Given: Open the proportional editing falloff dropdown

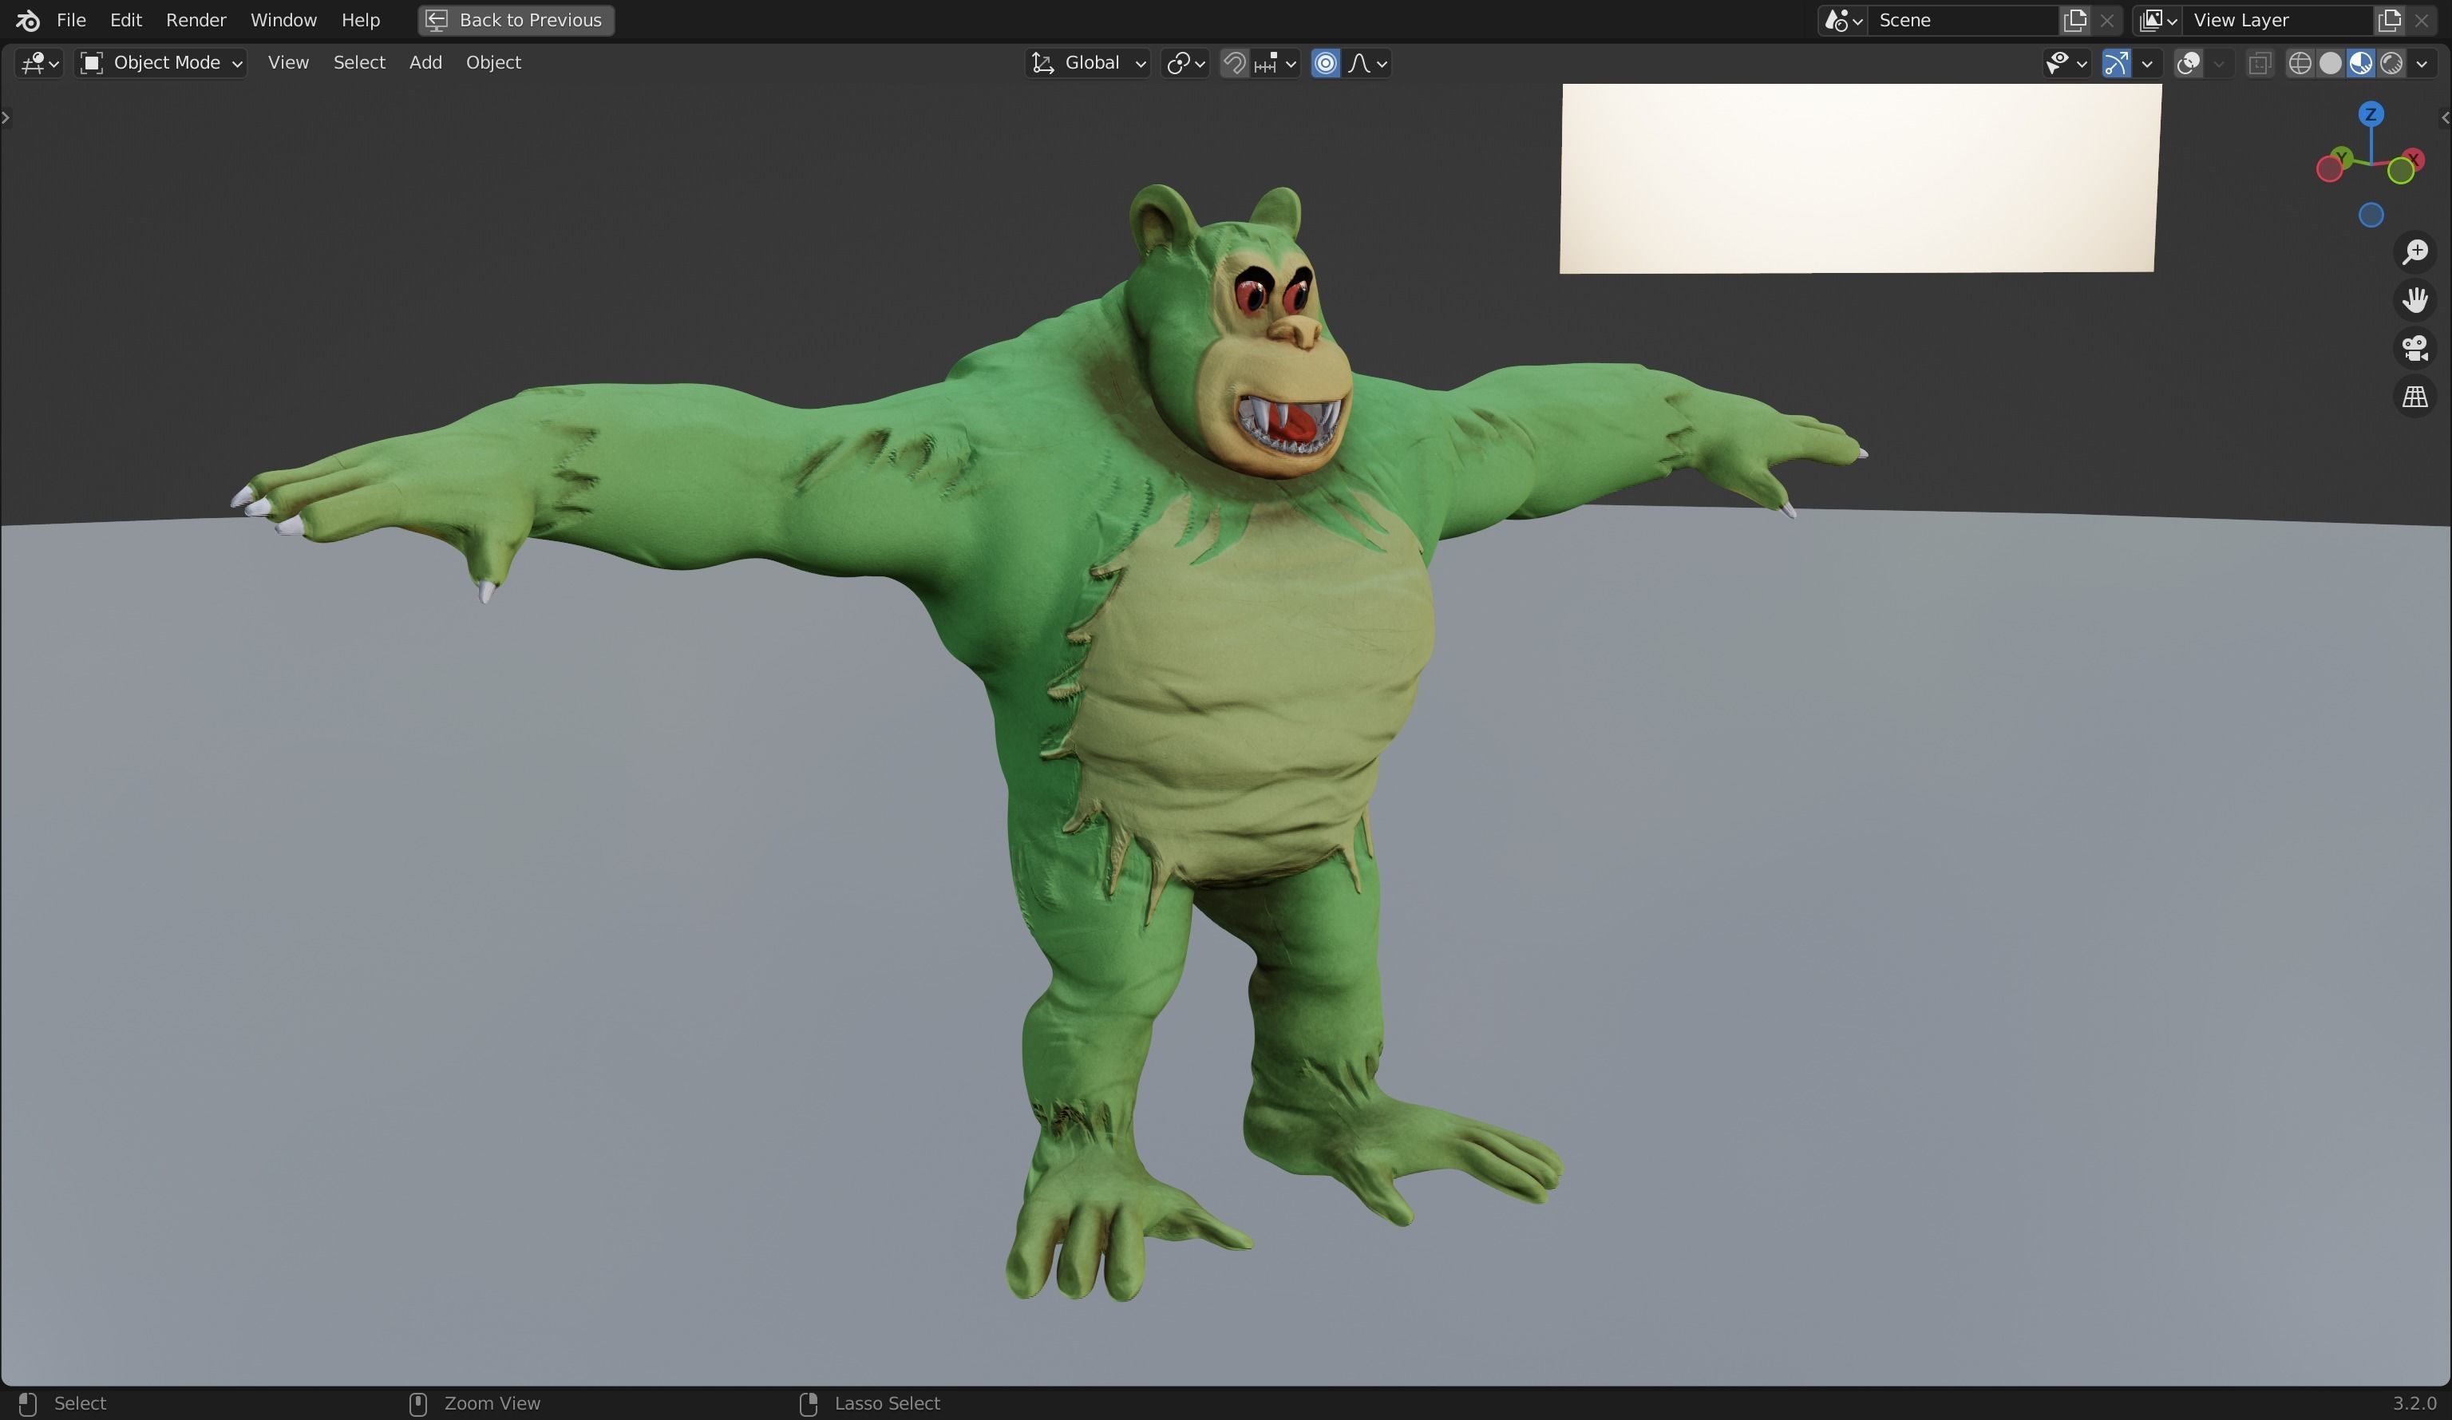Looking at the screenshot, I should coord(1367,62).
